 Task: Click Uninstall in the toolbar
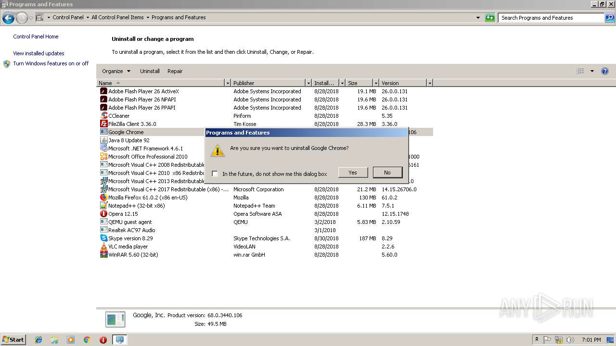(150, 71)
